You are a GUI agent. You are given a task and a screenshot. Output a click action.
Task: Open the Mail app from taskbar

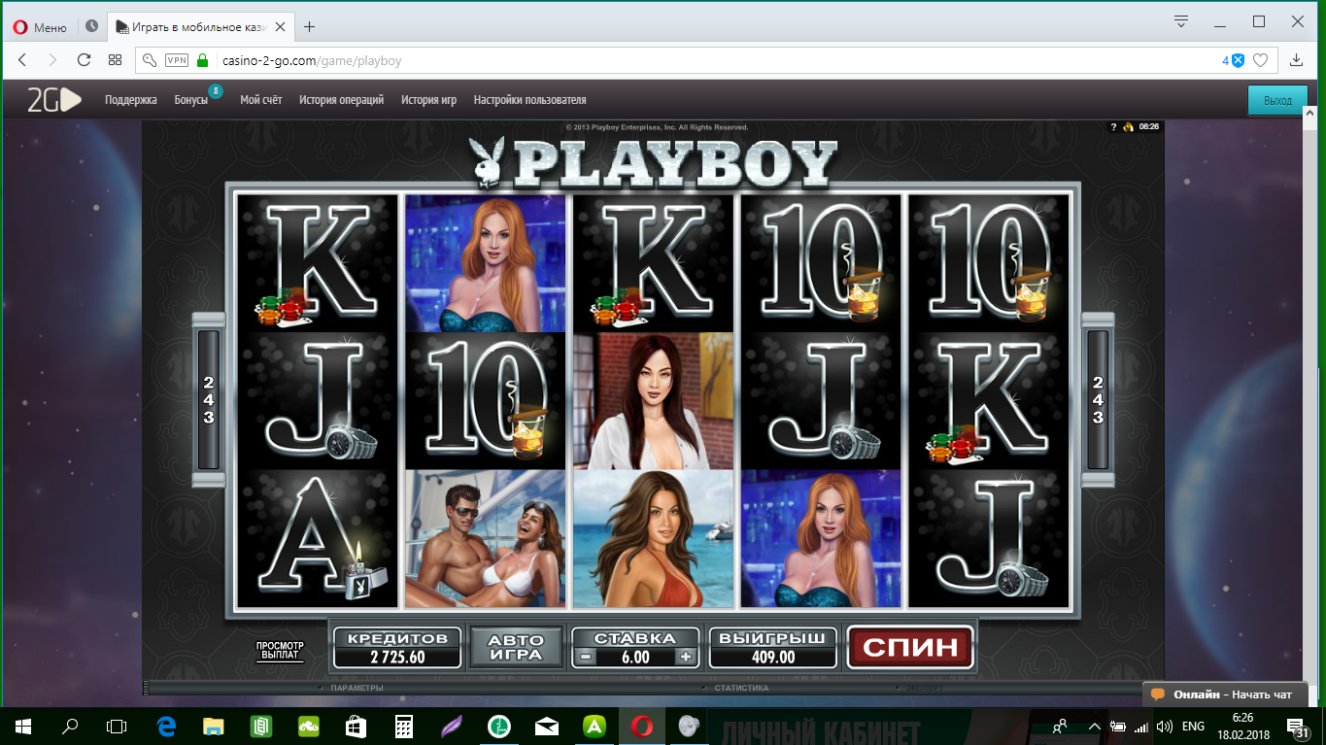(547, 726)
